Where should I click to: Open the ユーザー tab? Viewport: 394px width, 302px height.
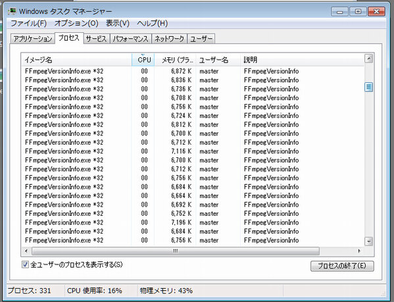point(201,39)
